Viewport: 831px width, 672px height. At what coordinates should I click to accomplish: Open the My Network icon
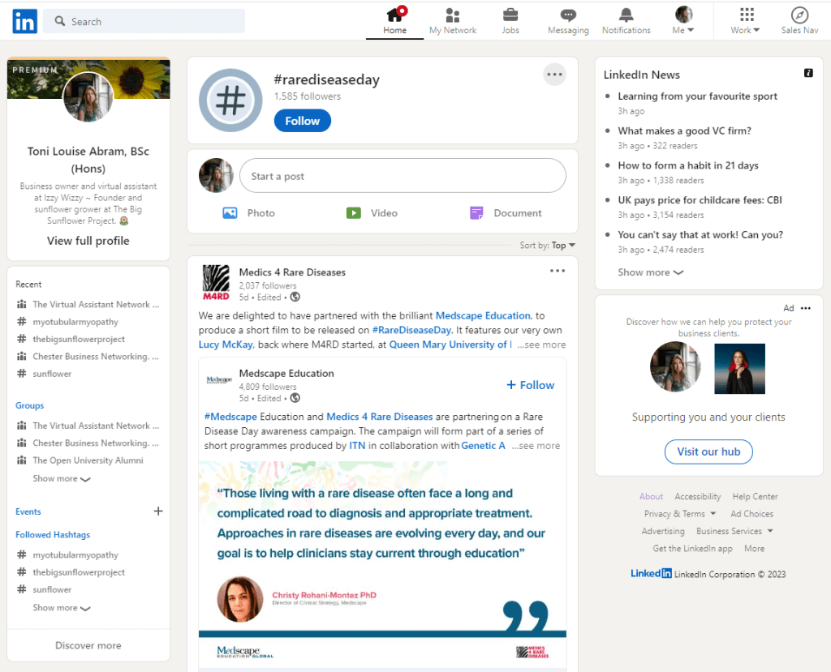point(453,15)
